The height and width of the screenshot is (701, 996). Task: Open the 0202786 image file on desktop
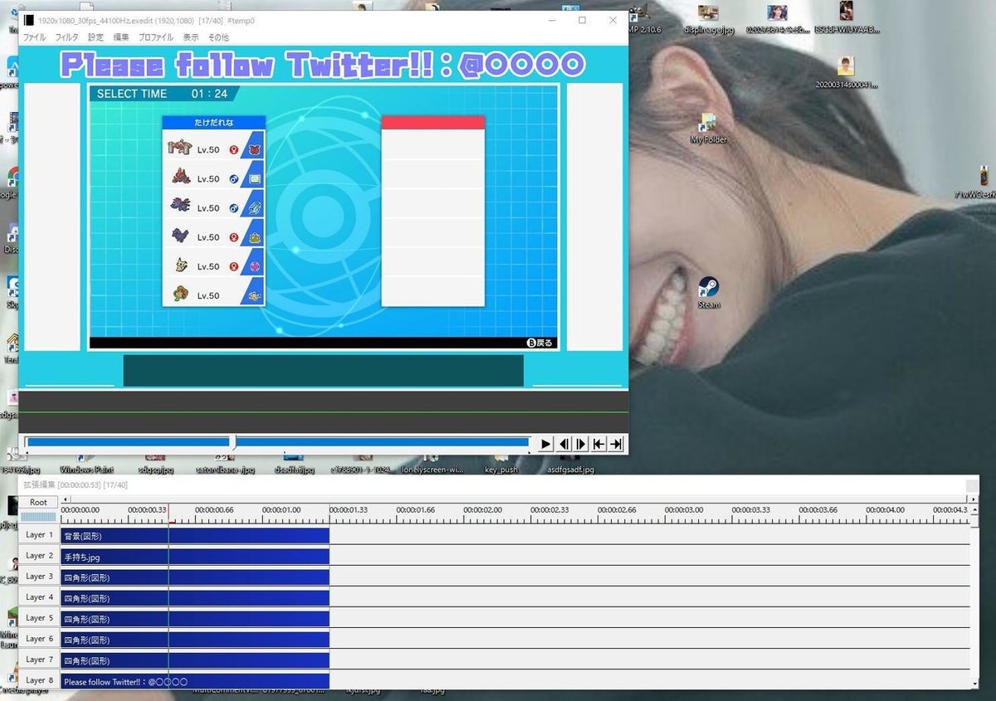pyautogui.click(x=778, y=18)
